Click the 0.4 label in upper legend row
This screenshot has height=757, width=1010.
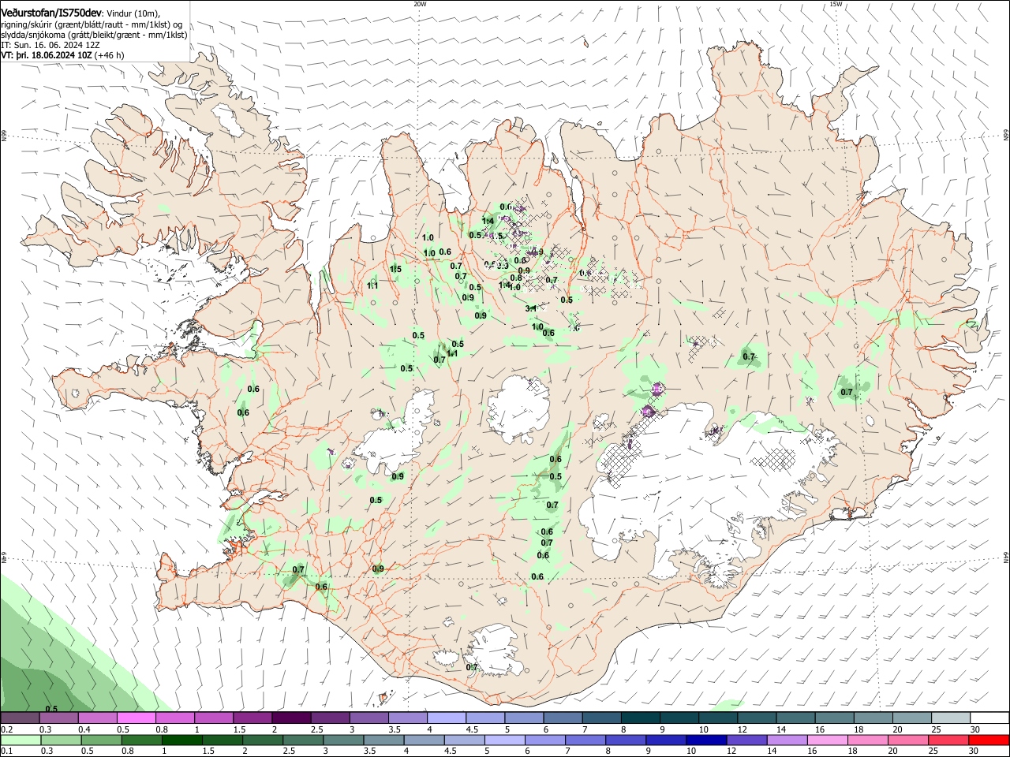[84, 729]
